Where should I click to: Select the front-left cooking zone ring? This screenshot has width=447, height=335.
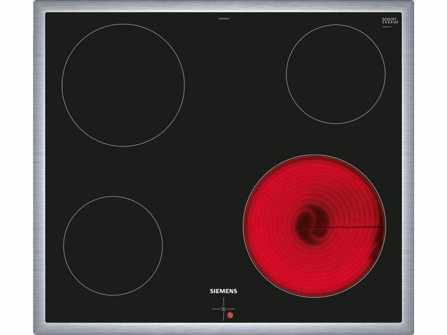(x=113, y=245)
